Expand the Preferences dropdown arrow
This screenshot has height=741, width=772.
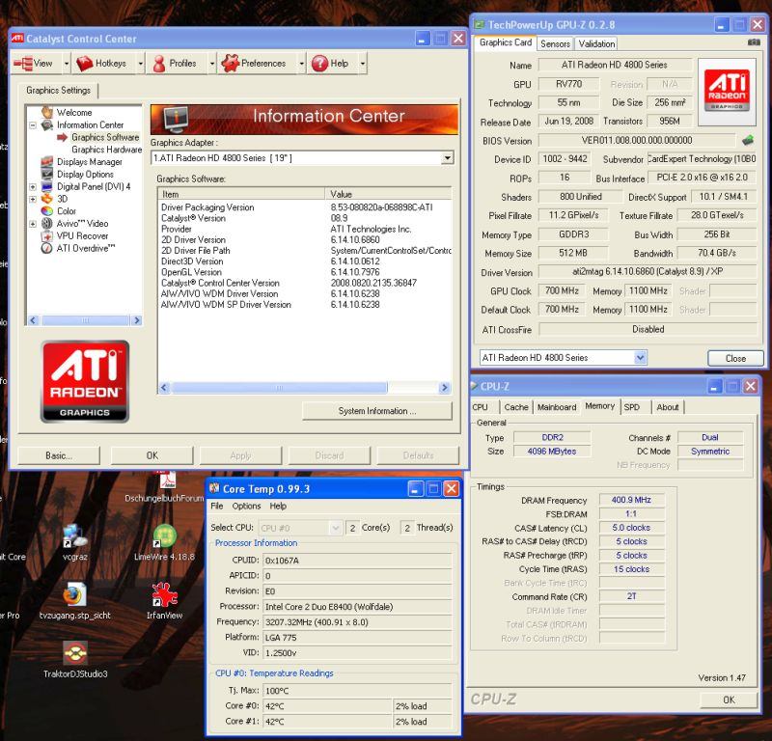click(x=301, y=64)
